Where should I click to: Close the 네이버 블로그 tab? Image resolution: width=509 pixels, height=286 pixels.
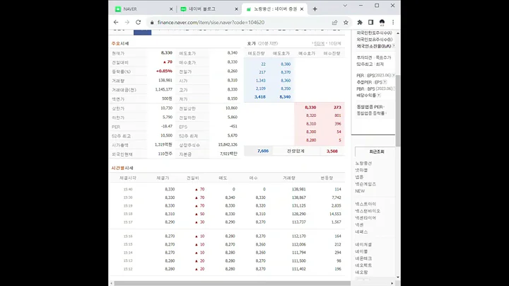236,9
